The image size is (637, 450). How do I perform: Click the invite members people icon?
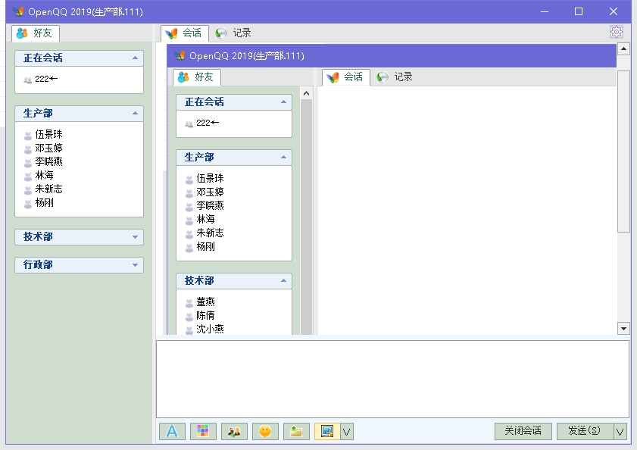click(234, 431)
